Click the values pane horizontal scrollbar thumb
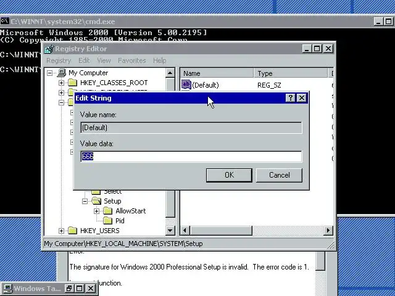This screenshot has height=296, width=395. pyautogui.click(x=221, y=230)
